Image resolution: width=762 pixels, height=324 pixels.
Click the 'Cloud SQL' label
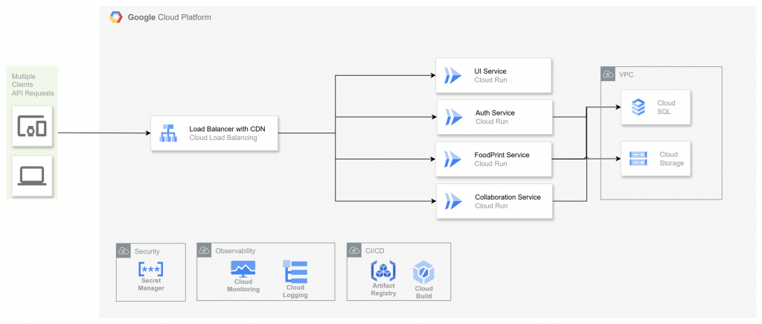point(666,107)
